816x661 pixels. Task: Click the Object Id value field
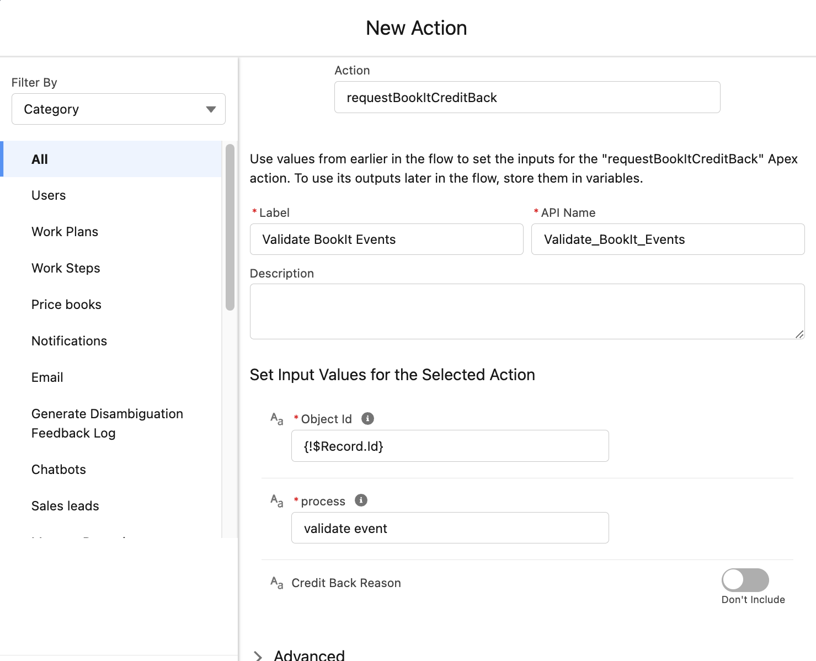[450, 446]
